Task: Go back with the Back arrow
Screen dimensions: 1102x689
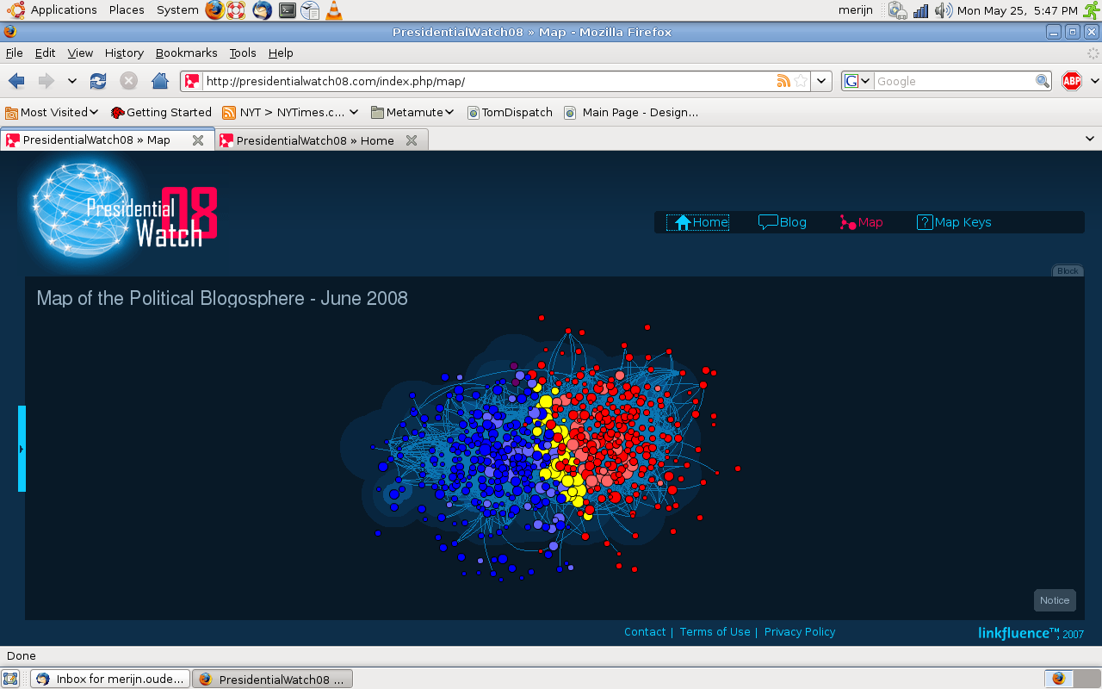Action: [x=16, y=81]
